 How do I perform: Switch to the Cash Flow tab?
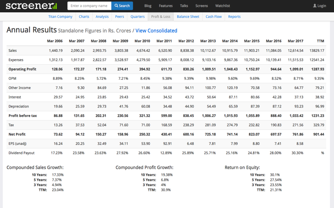pyautogui.click(x=214, y=17)
